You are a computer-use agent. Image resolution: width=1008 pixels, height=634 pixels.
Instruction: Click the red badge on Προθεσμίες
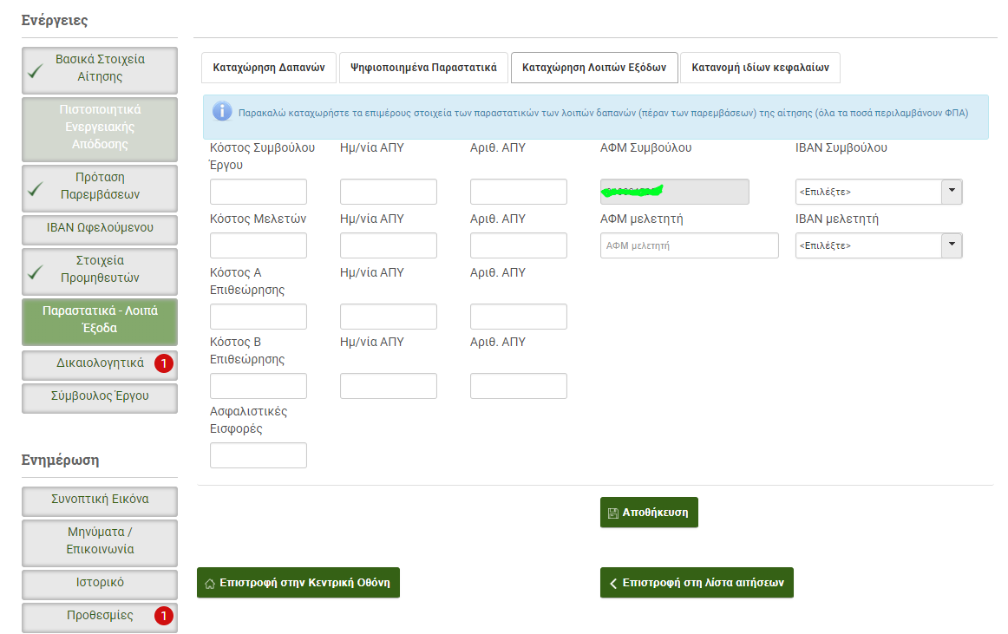[164, 616]
